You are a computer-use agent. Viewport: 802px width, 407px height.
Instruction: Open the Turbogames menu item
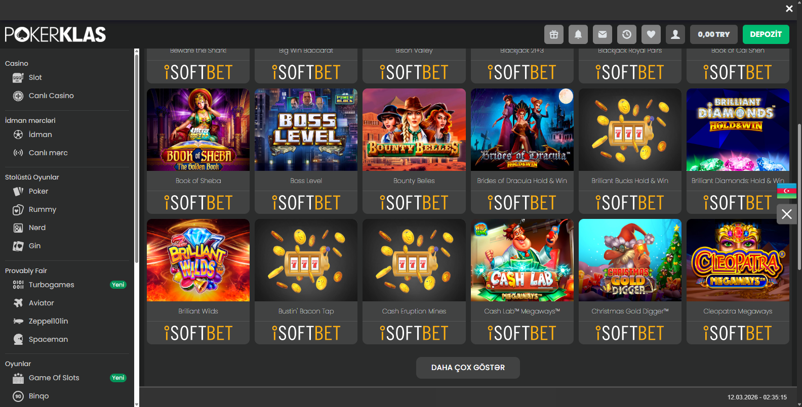pyautogui.click(x=51, y=285)
